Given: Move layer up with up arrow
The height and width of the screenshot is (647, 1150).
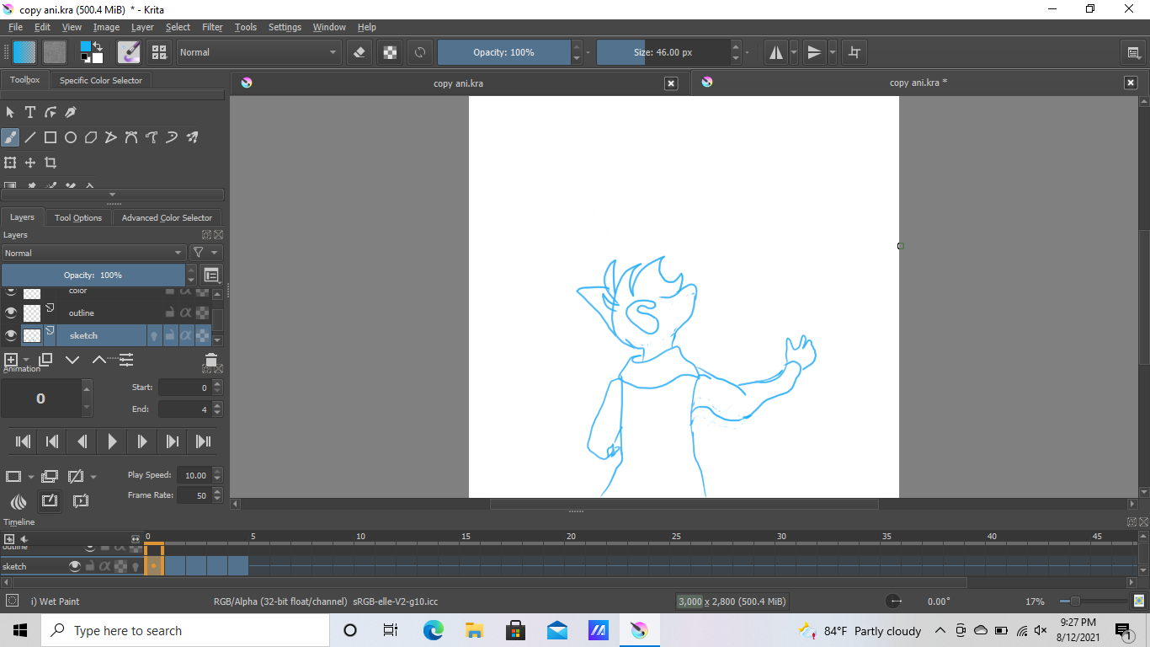Looking at the screenshot, I should 98,360.
